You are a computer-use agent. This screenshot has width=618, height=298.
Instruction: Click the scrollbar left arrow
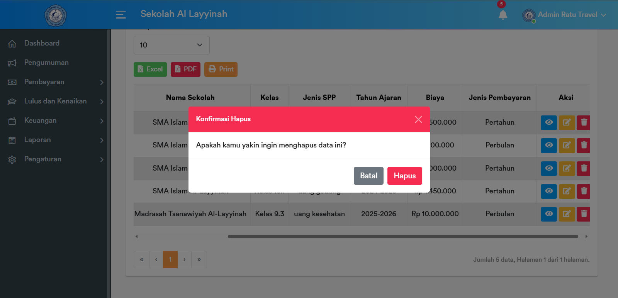pyautogui.click(x=137, y=236)
